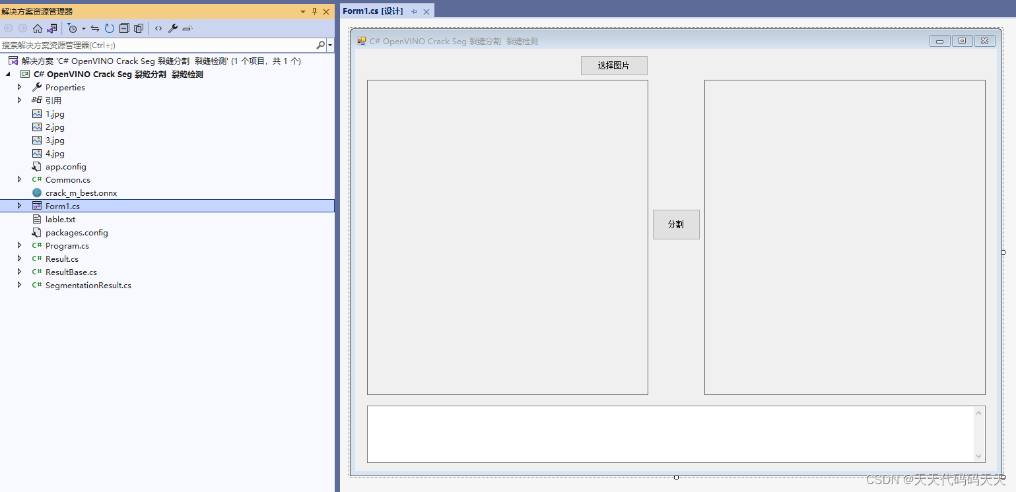Open the search options dropdown arrow
The height and width of the screenshot is (492, 1016).
[330, 45]
